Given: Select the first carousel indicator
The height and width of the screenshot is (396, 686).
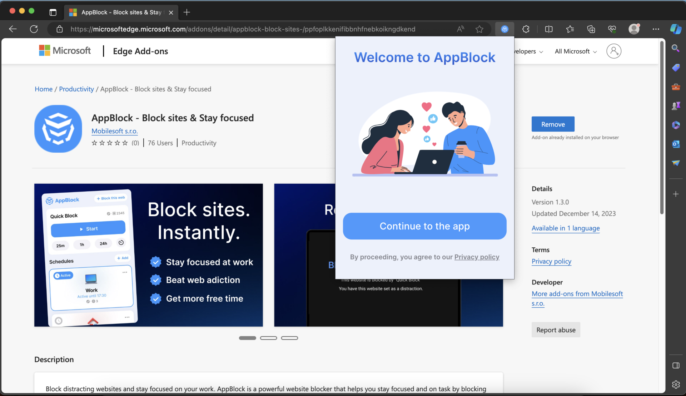Looking at the screenshot, I should tap(247, 338).
